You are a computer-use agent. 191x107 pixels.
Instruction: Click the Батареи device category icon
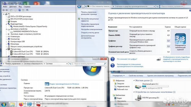(9, 21)
